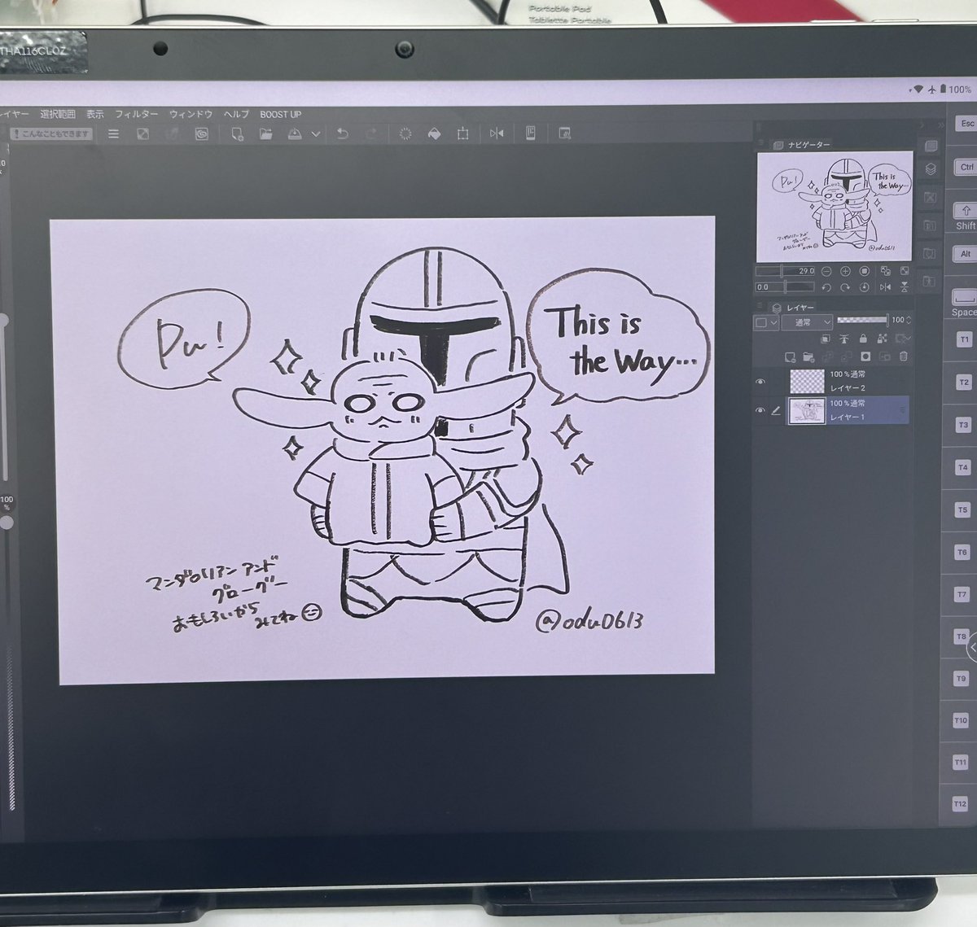Open the ウィンドウ menu

pos(191,115)
